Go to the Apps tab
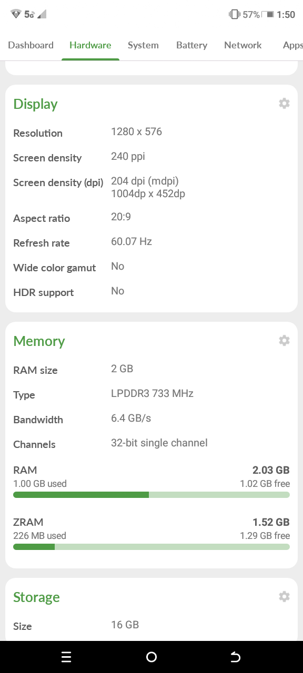Screen dimensions: 303x673 point(292,45)
